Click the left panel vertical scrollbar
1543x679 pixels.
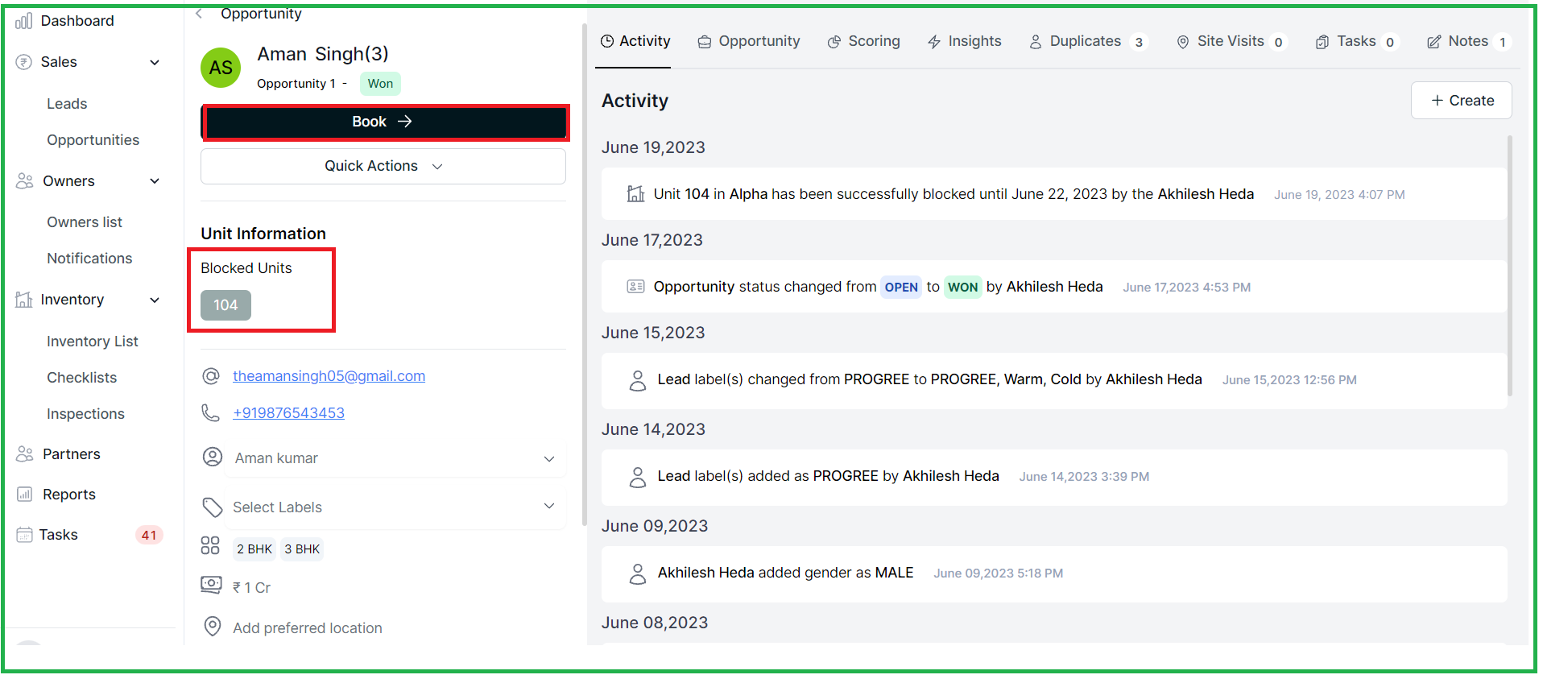[x=585, y=274]
